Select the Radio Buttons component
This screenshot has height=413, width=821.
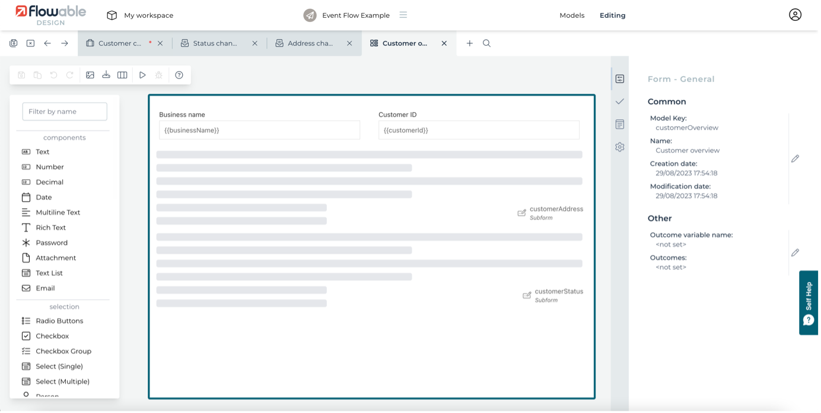pos(59,321)
